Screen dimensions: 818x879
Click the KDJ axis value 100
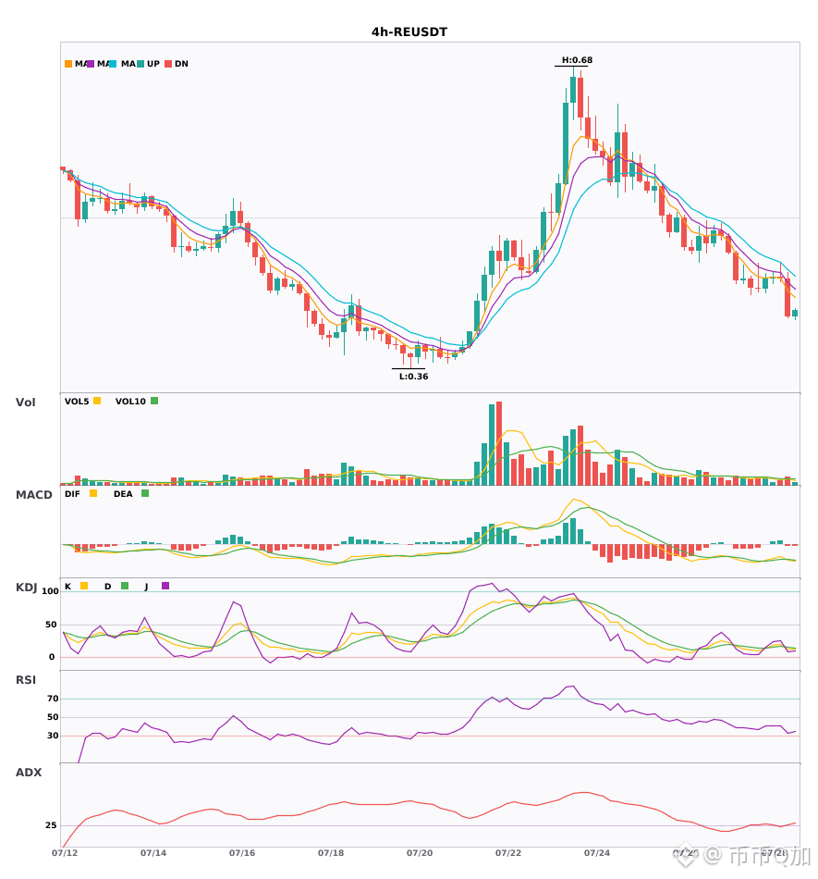coord(51,591)
